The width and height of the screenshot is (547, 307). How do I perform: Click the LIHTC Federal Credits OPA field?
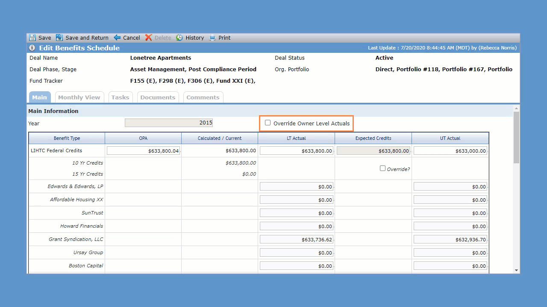tap(144, 151)
